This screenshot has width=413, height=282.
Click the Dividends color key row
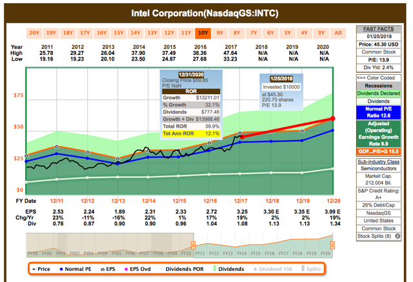[x=379, y=101]
